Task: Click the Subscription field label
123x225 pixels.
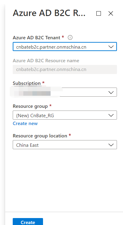Action: 27,83
